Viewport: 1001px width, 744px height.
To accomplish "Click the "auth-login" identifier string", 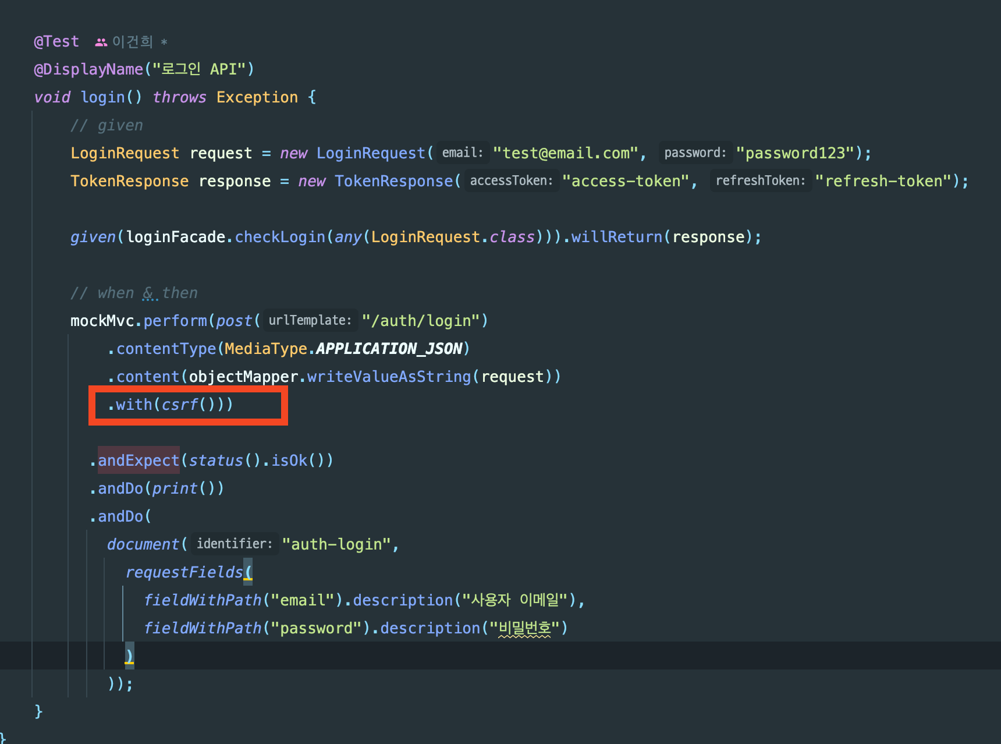I will click(336, 544).
